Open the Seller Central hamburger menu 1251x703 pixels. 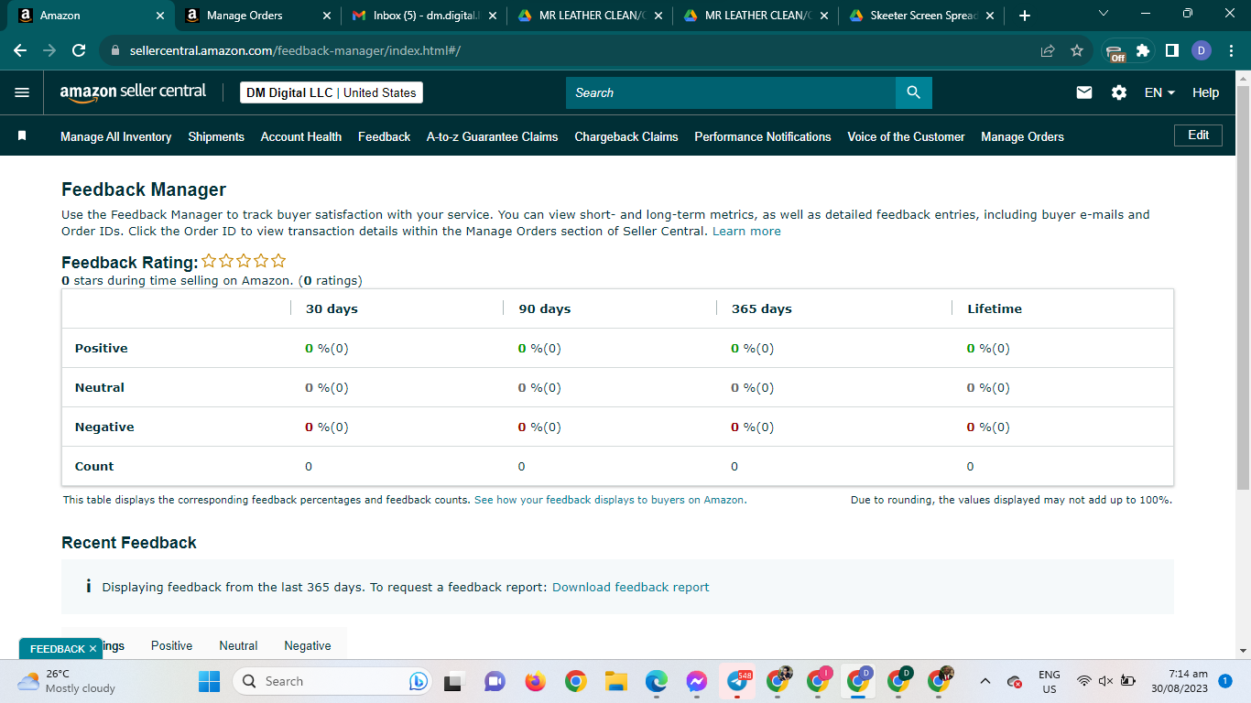(x=22, y=92)
